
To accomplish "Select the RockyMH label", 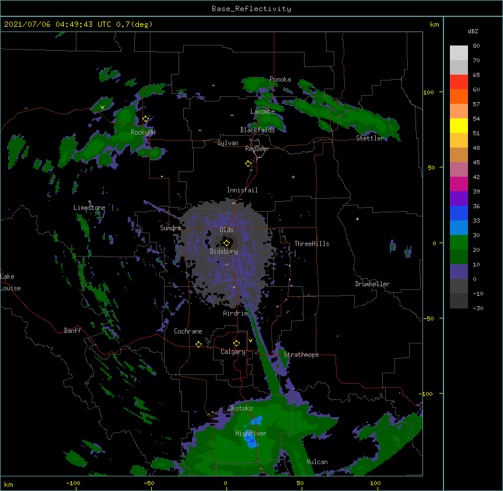I will tap(143, 132).
